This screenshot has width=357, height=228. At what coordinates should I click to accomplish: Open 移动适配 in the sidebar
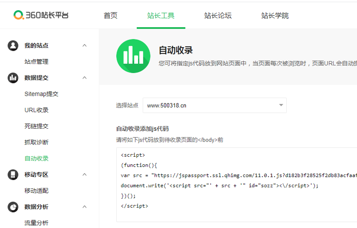click(37, 191)
